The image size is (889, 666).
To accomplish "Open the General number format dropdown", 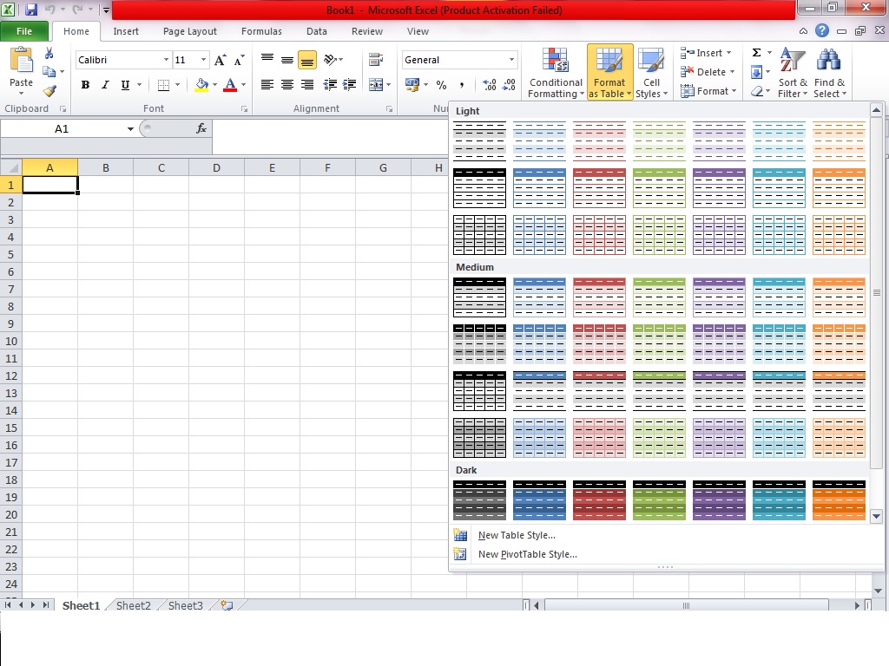I will (x=511, y=60).
